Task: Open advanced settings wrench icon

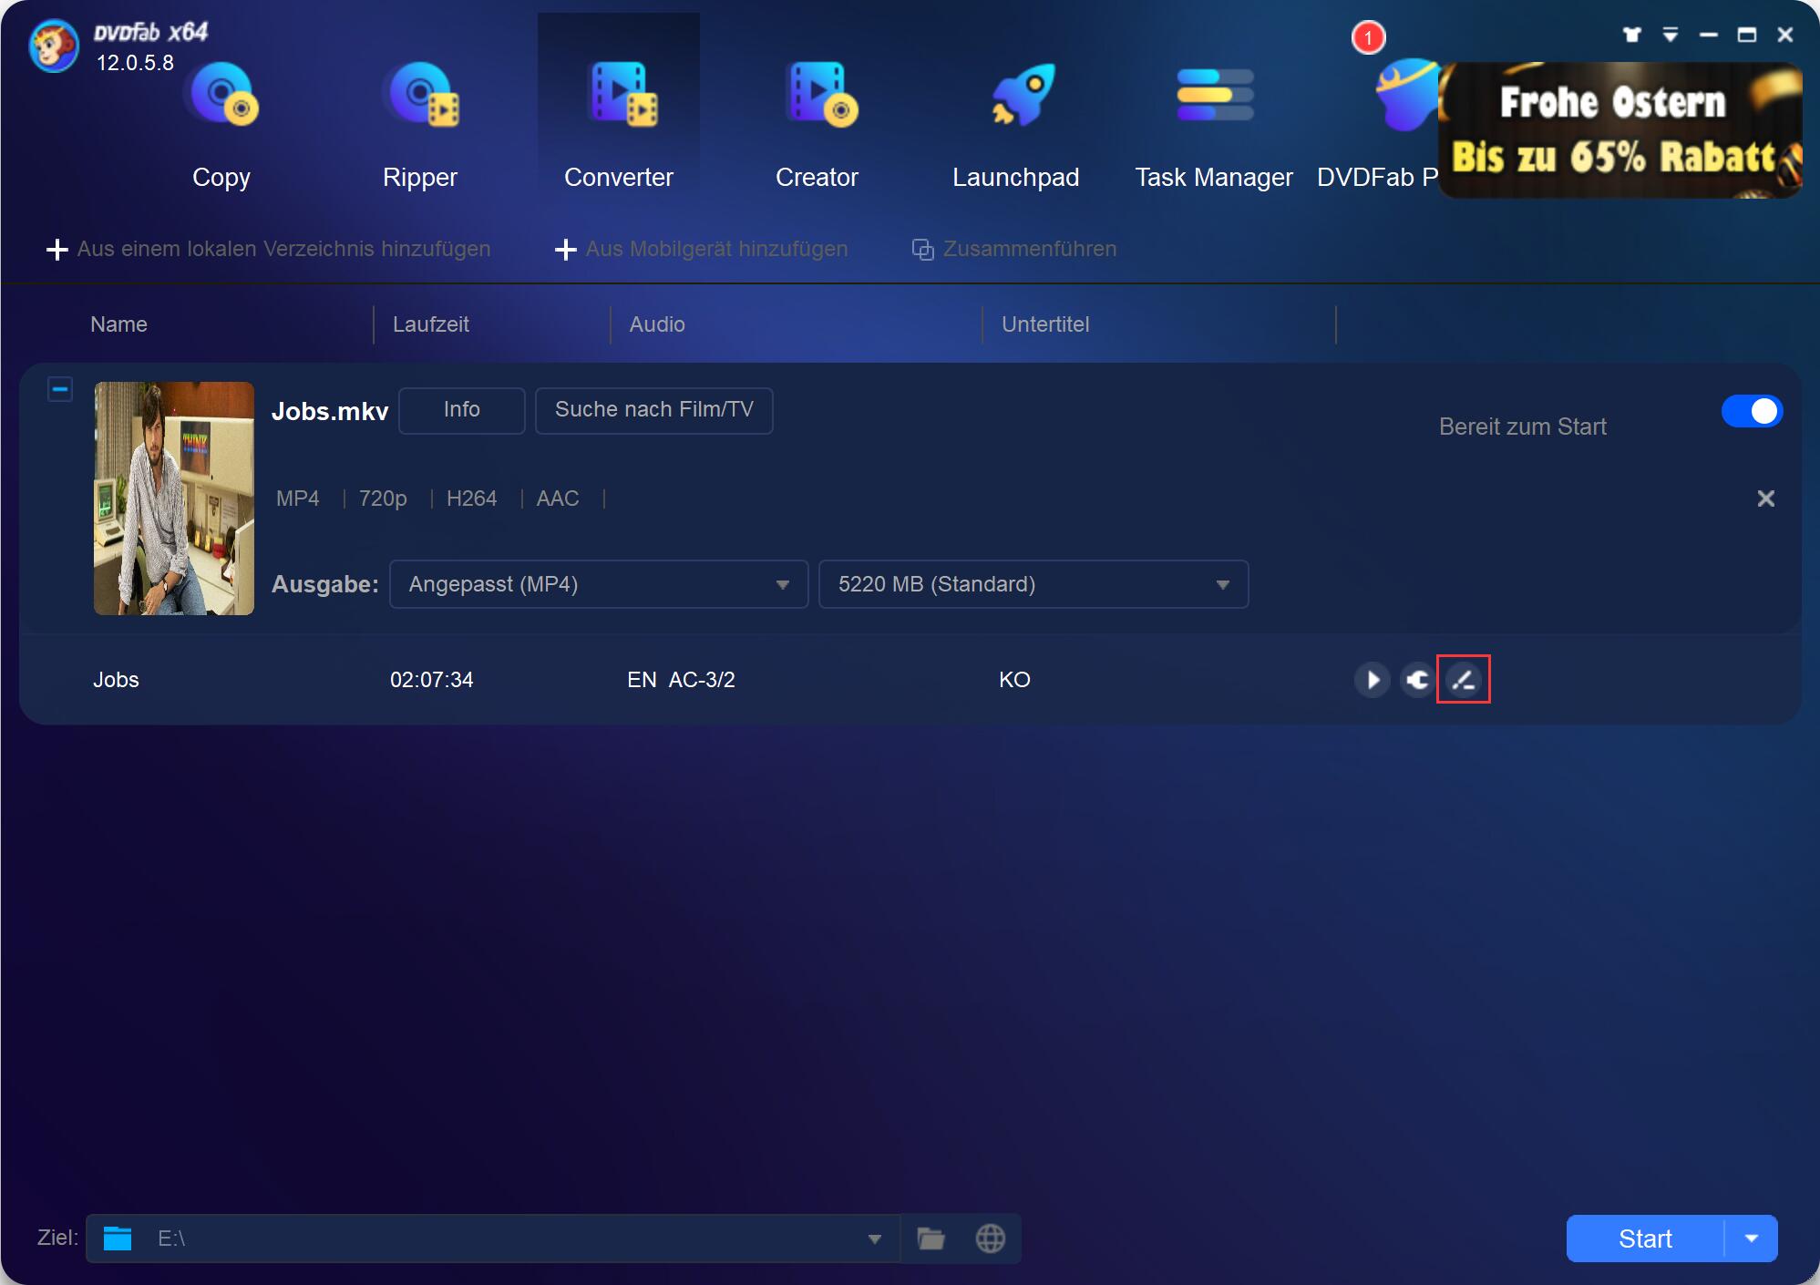Action: click(x=1417, y=680)
